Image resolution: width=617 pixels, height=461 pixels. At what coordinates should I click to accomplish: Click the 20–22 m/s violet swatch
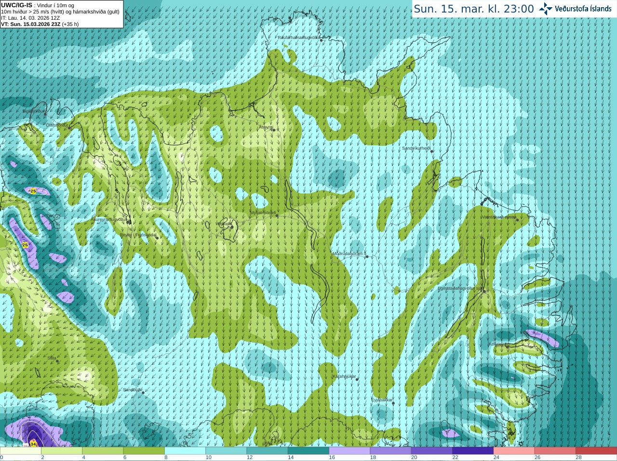(432, 451)
